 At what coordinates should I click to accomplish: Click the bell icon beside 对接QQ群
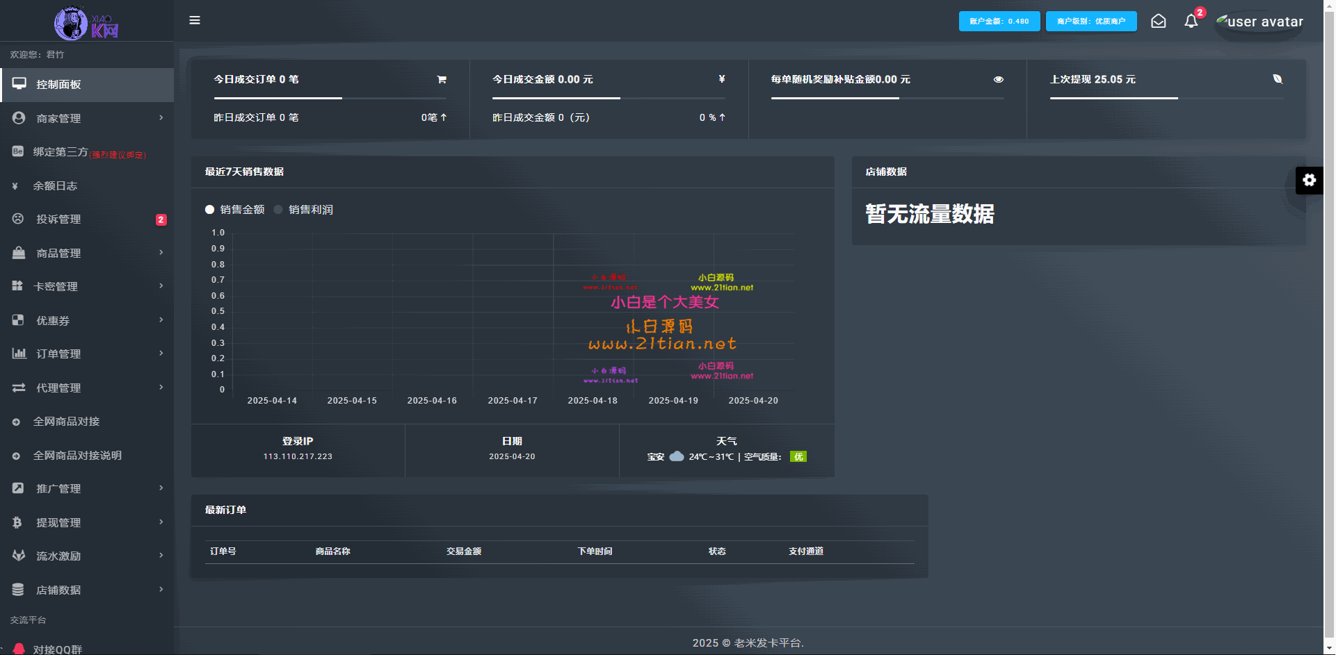coord(19,649)
